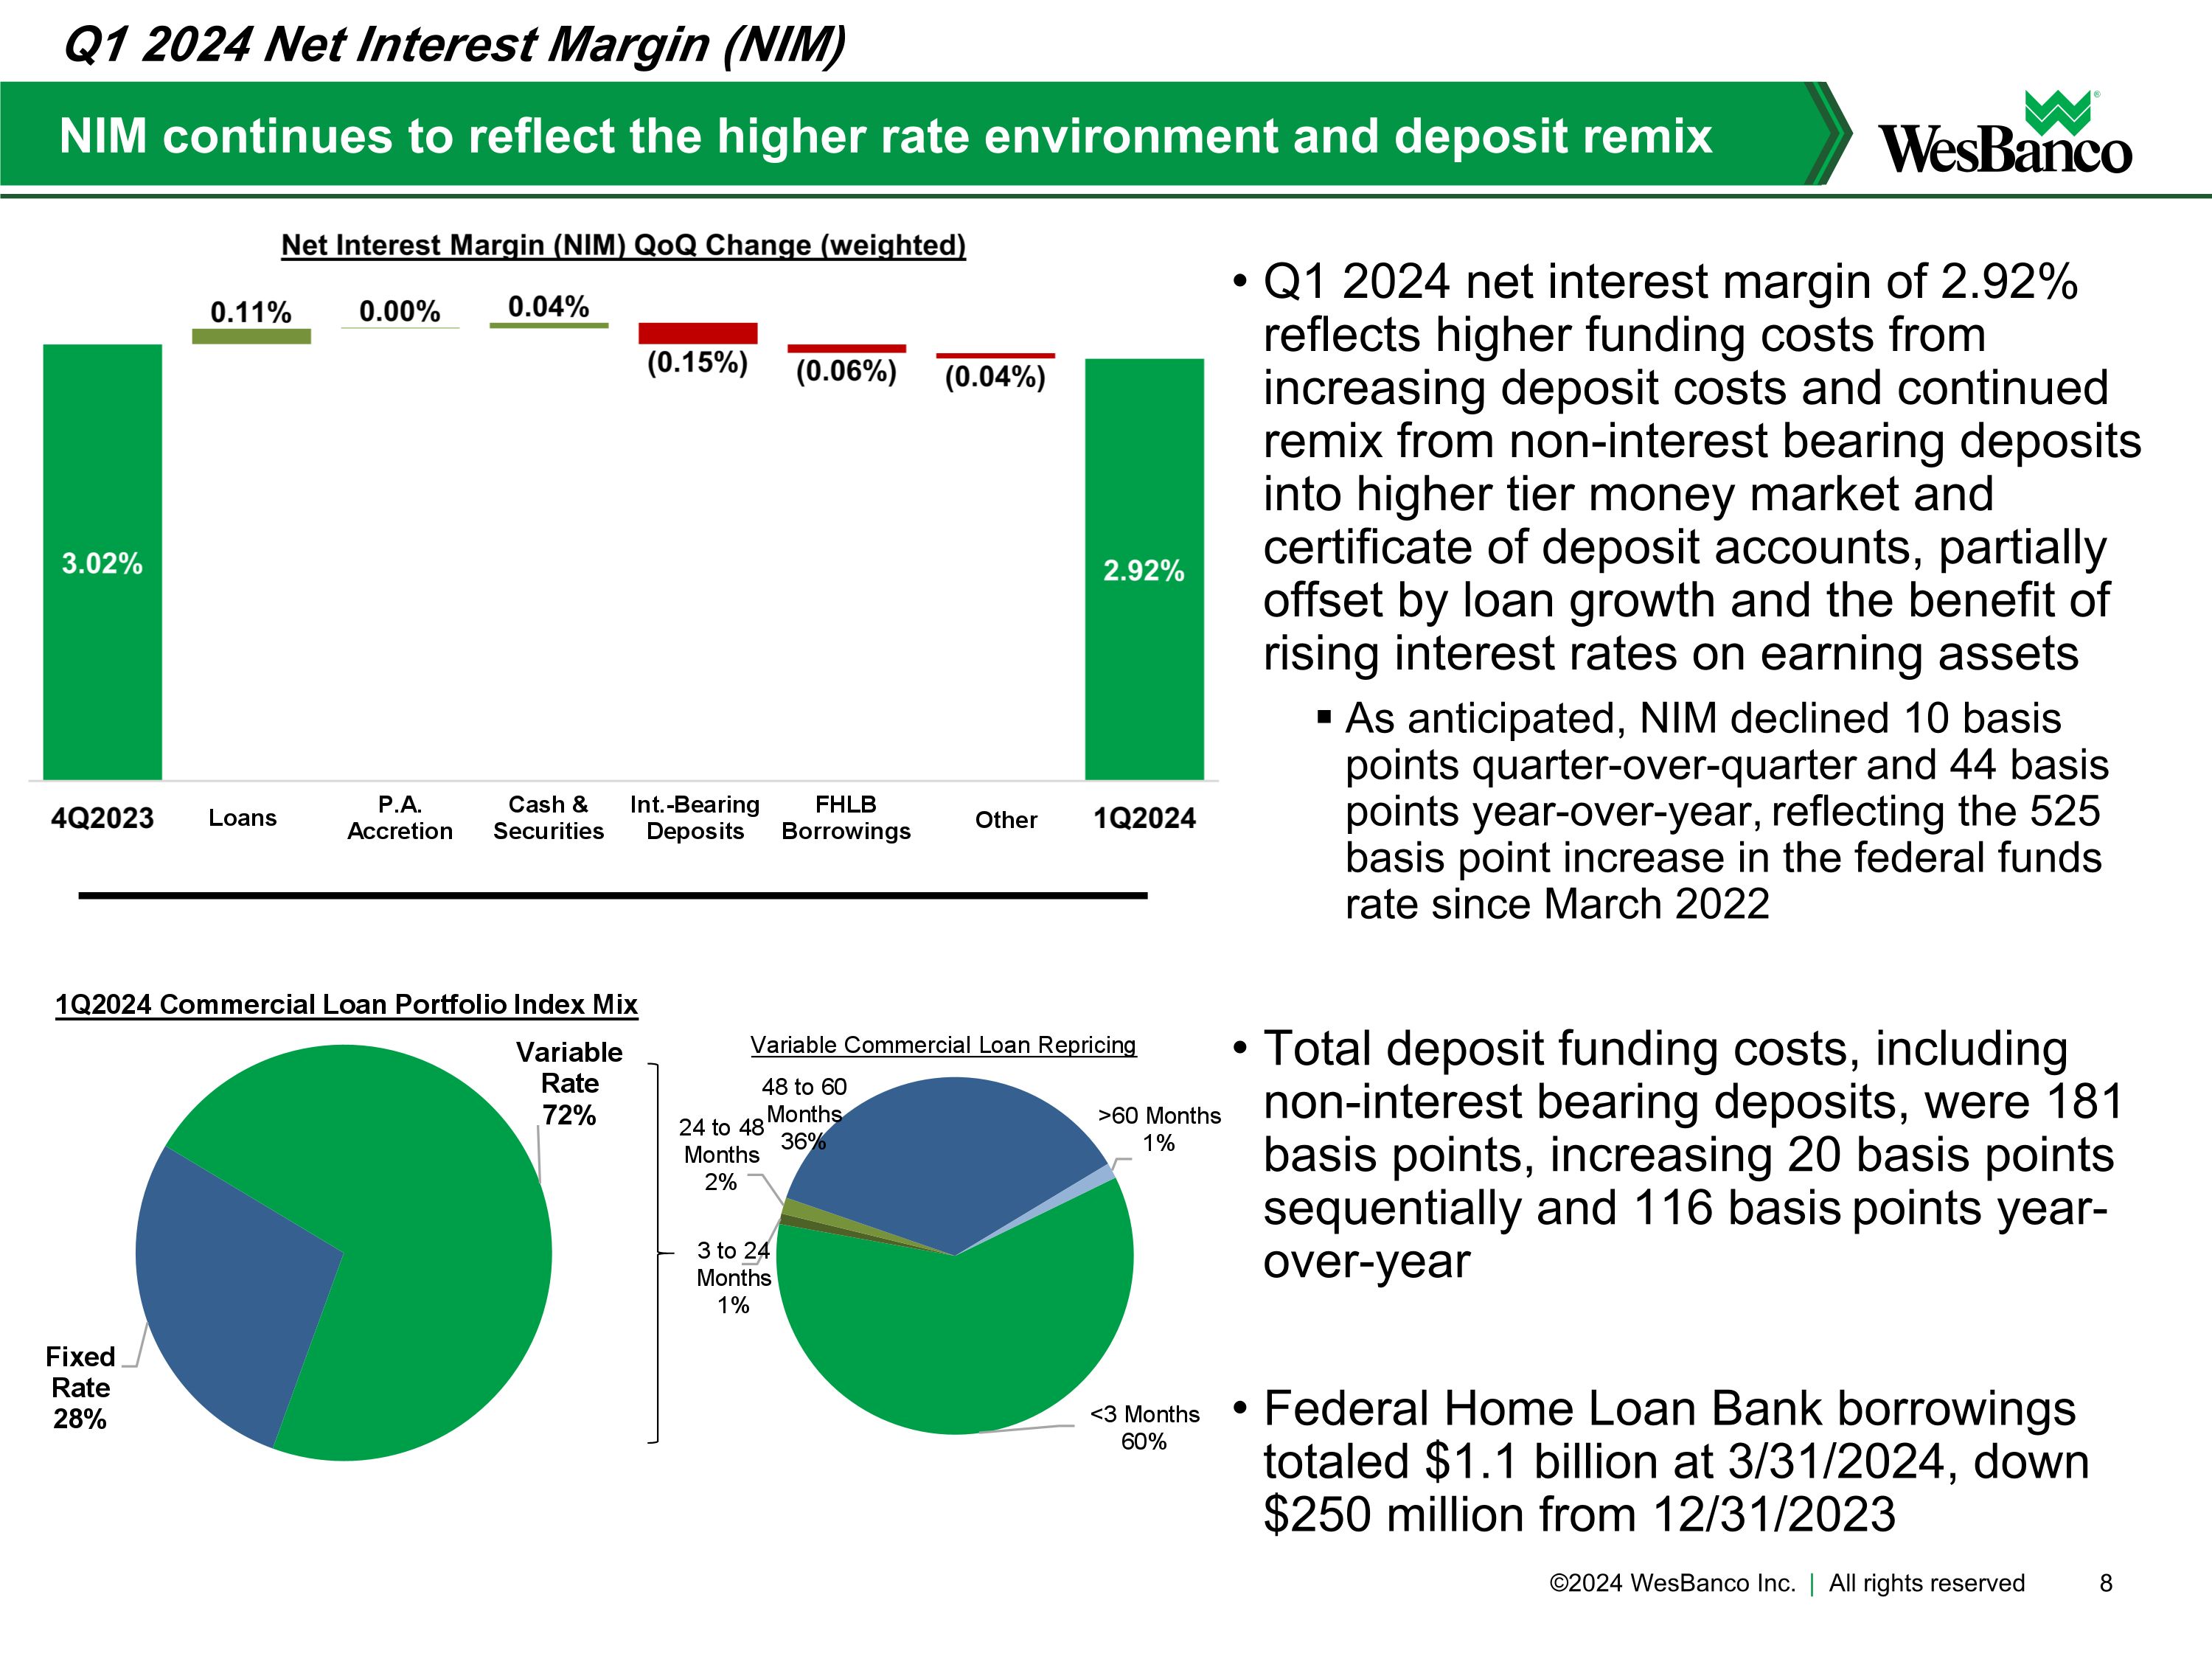Click the red Int.-Bearing Deposits bar
Viewport: 2212px width, 1659px height.
point(697,333)
